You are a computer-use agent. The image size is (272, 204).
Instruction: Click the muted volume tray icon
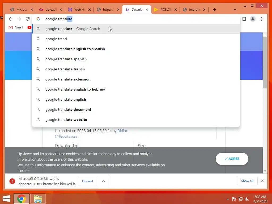[247, 199]
